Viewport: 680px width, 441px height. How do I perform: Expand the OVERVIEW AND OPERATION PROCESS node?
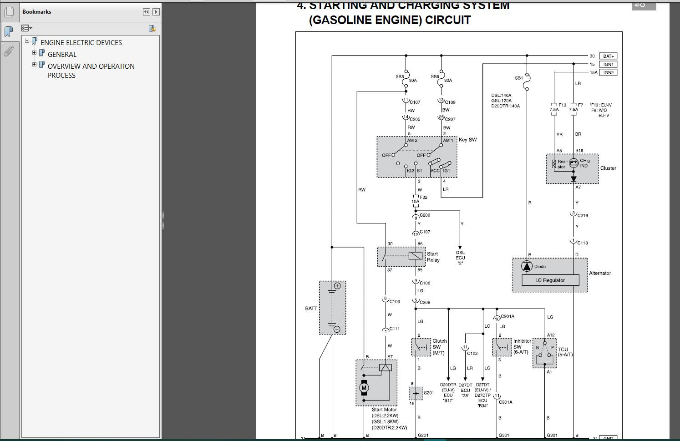35,65
